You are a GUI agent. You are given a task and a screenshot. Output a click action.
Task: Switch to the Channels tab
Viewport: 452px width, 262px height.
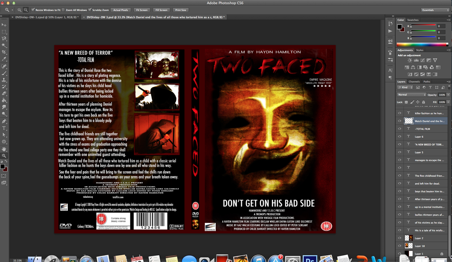coord(414,82)
